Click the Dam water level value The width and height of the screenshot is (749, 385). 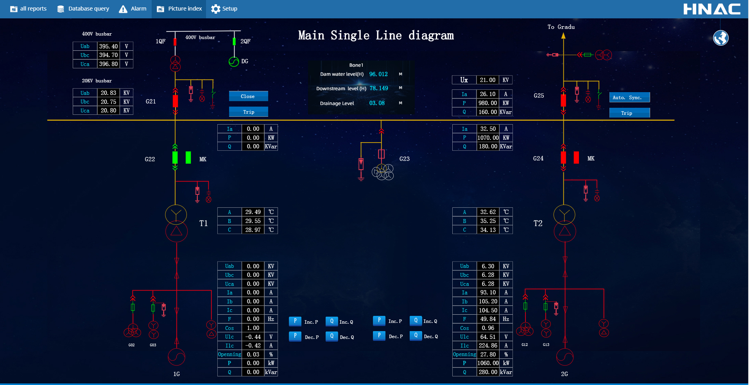pos(378,74)
